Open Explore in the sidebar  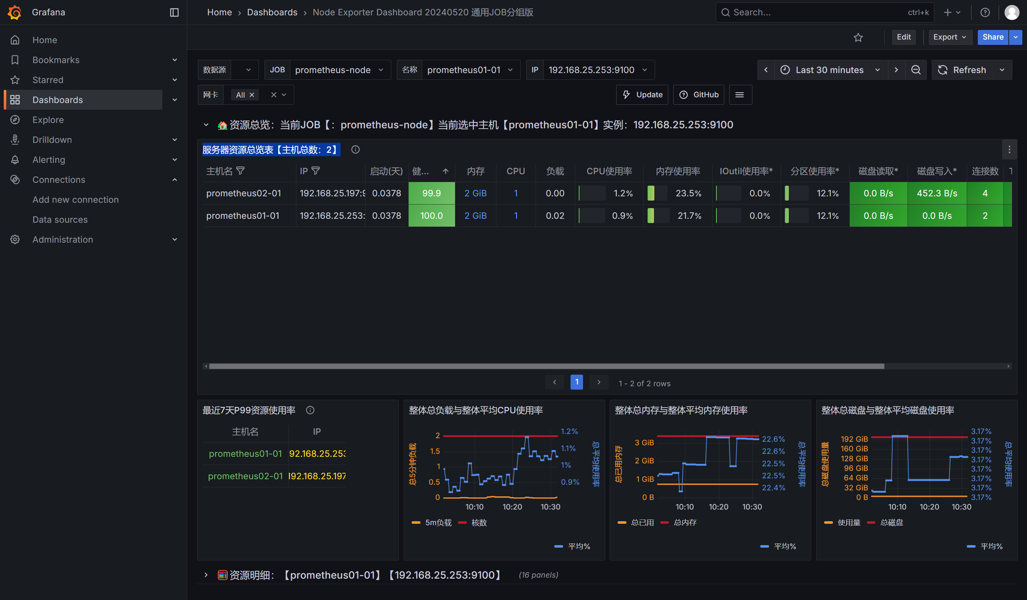(48, 120)
